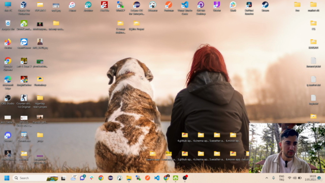Open the clock and date flyout
Viewport: 325px width, 183px height.
310,178
